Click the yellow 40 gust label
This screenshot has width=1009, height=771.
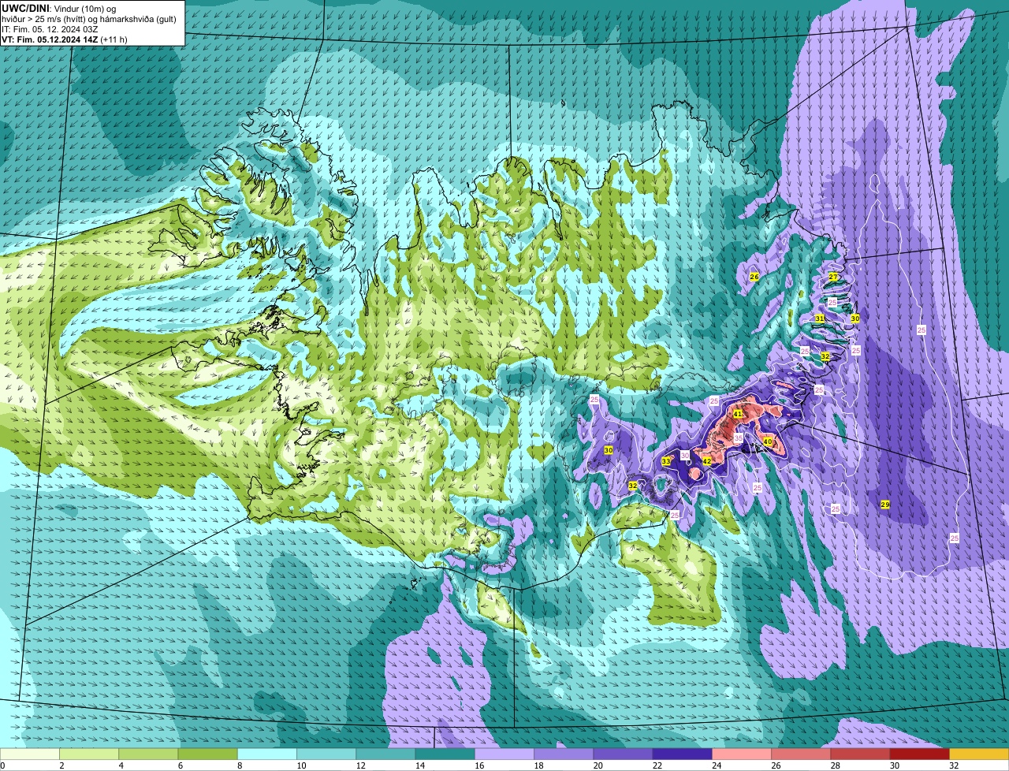point(768,441)
